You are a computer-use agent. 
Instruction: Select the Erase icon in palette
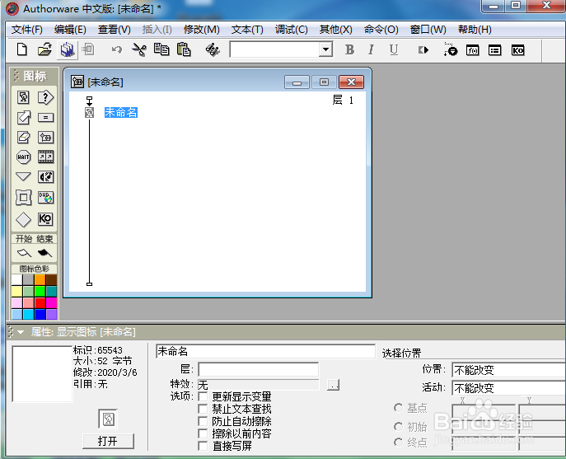tap(23, 138)
